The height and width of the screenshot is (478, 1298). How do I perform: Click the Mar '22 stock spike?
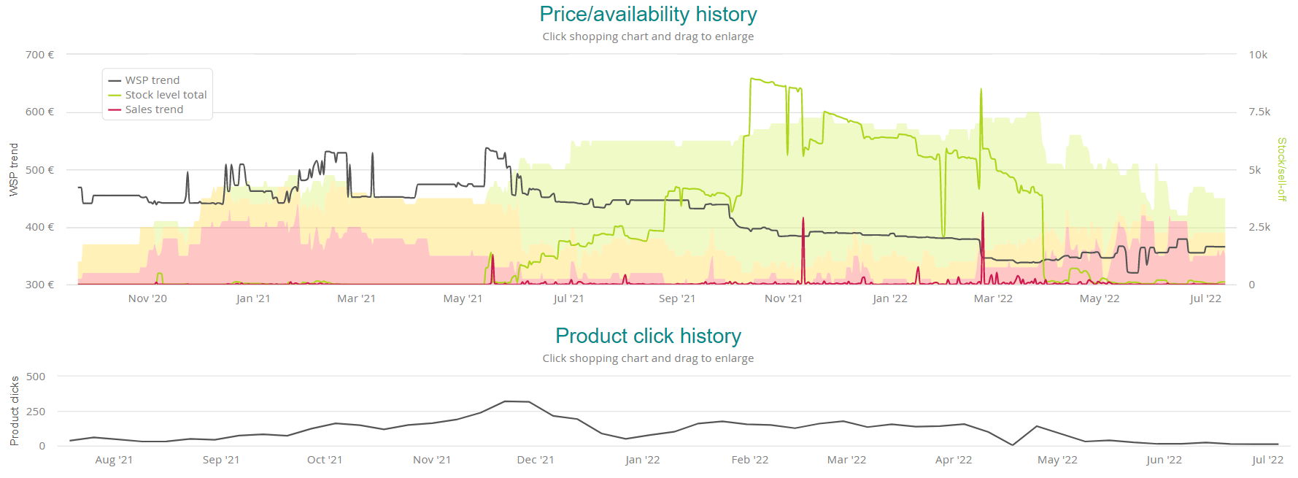(981, 90)
